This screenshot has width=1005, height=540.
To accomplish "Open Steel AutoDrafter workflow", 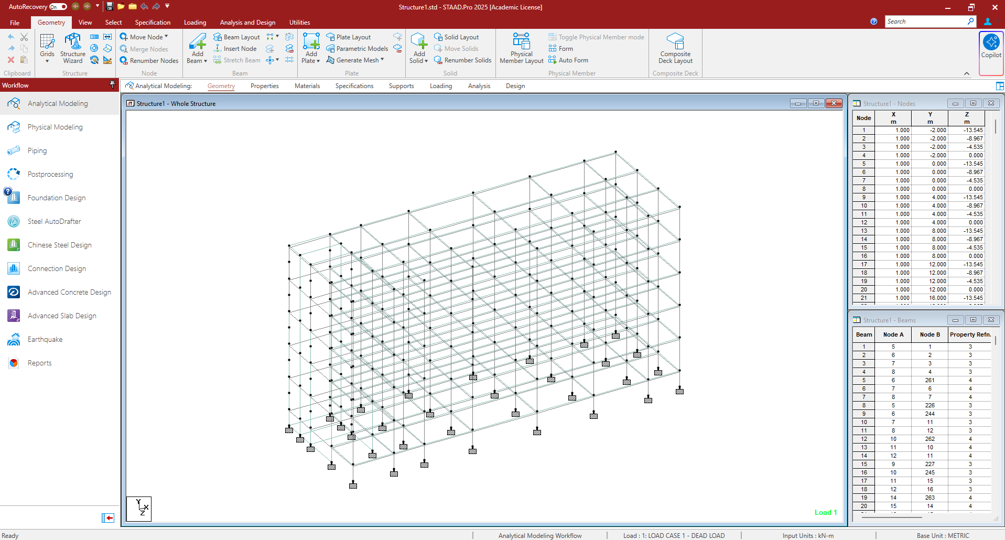I will pyautogui.click(x=54, y=221).
